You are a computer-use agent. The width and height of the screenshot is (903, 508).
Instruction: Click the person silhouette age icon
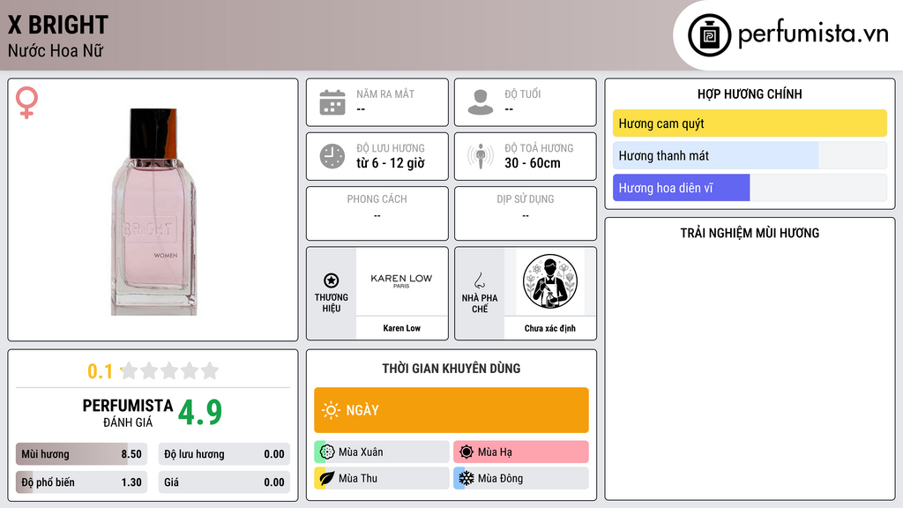pos(481,102)
